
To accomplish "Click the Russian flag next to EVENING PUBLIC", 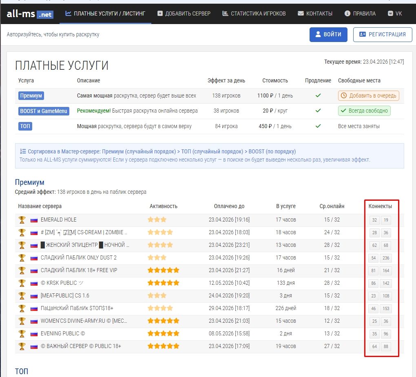I will click(x=34, y=334).
